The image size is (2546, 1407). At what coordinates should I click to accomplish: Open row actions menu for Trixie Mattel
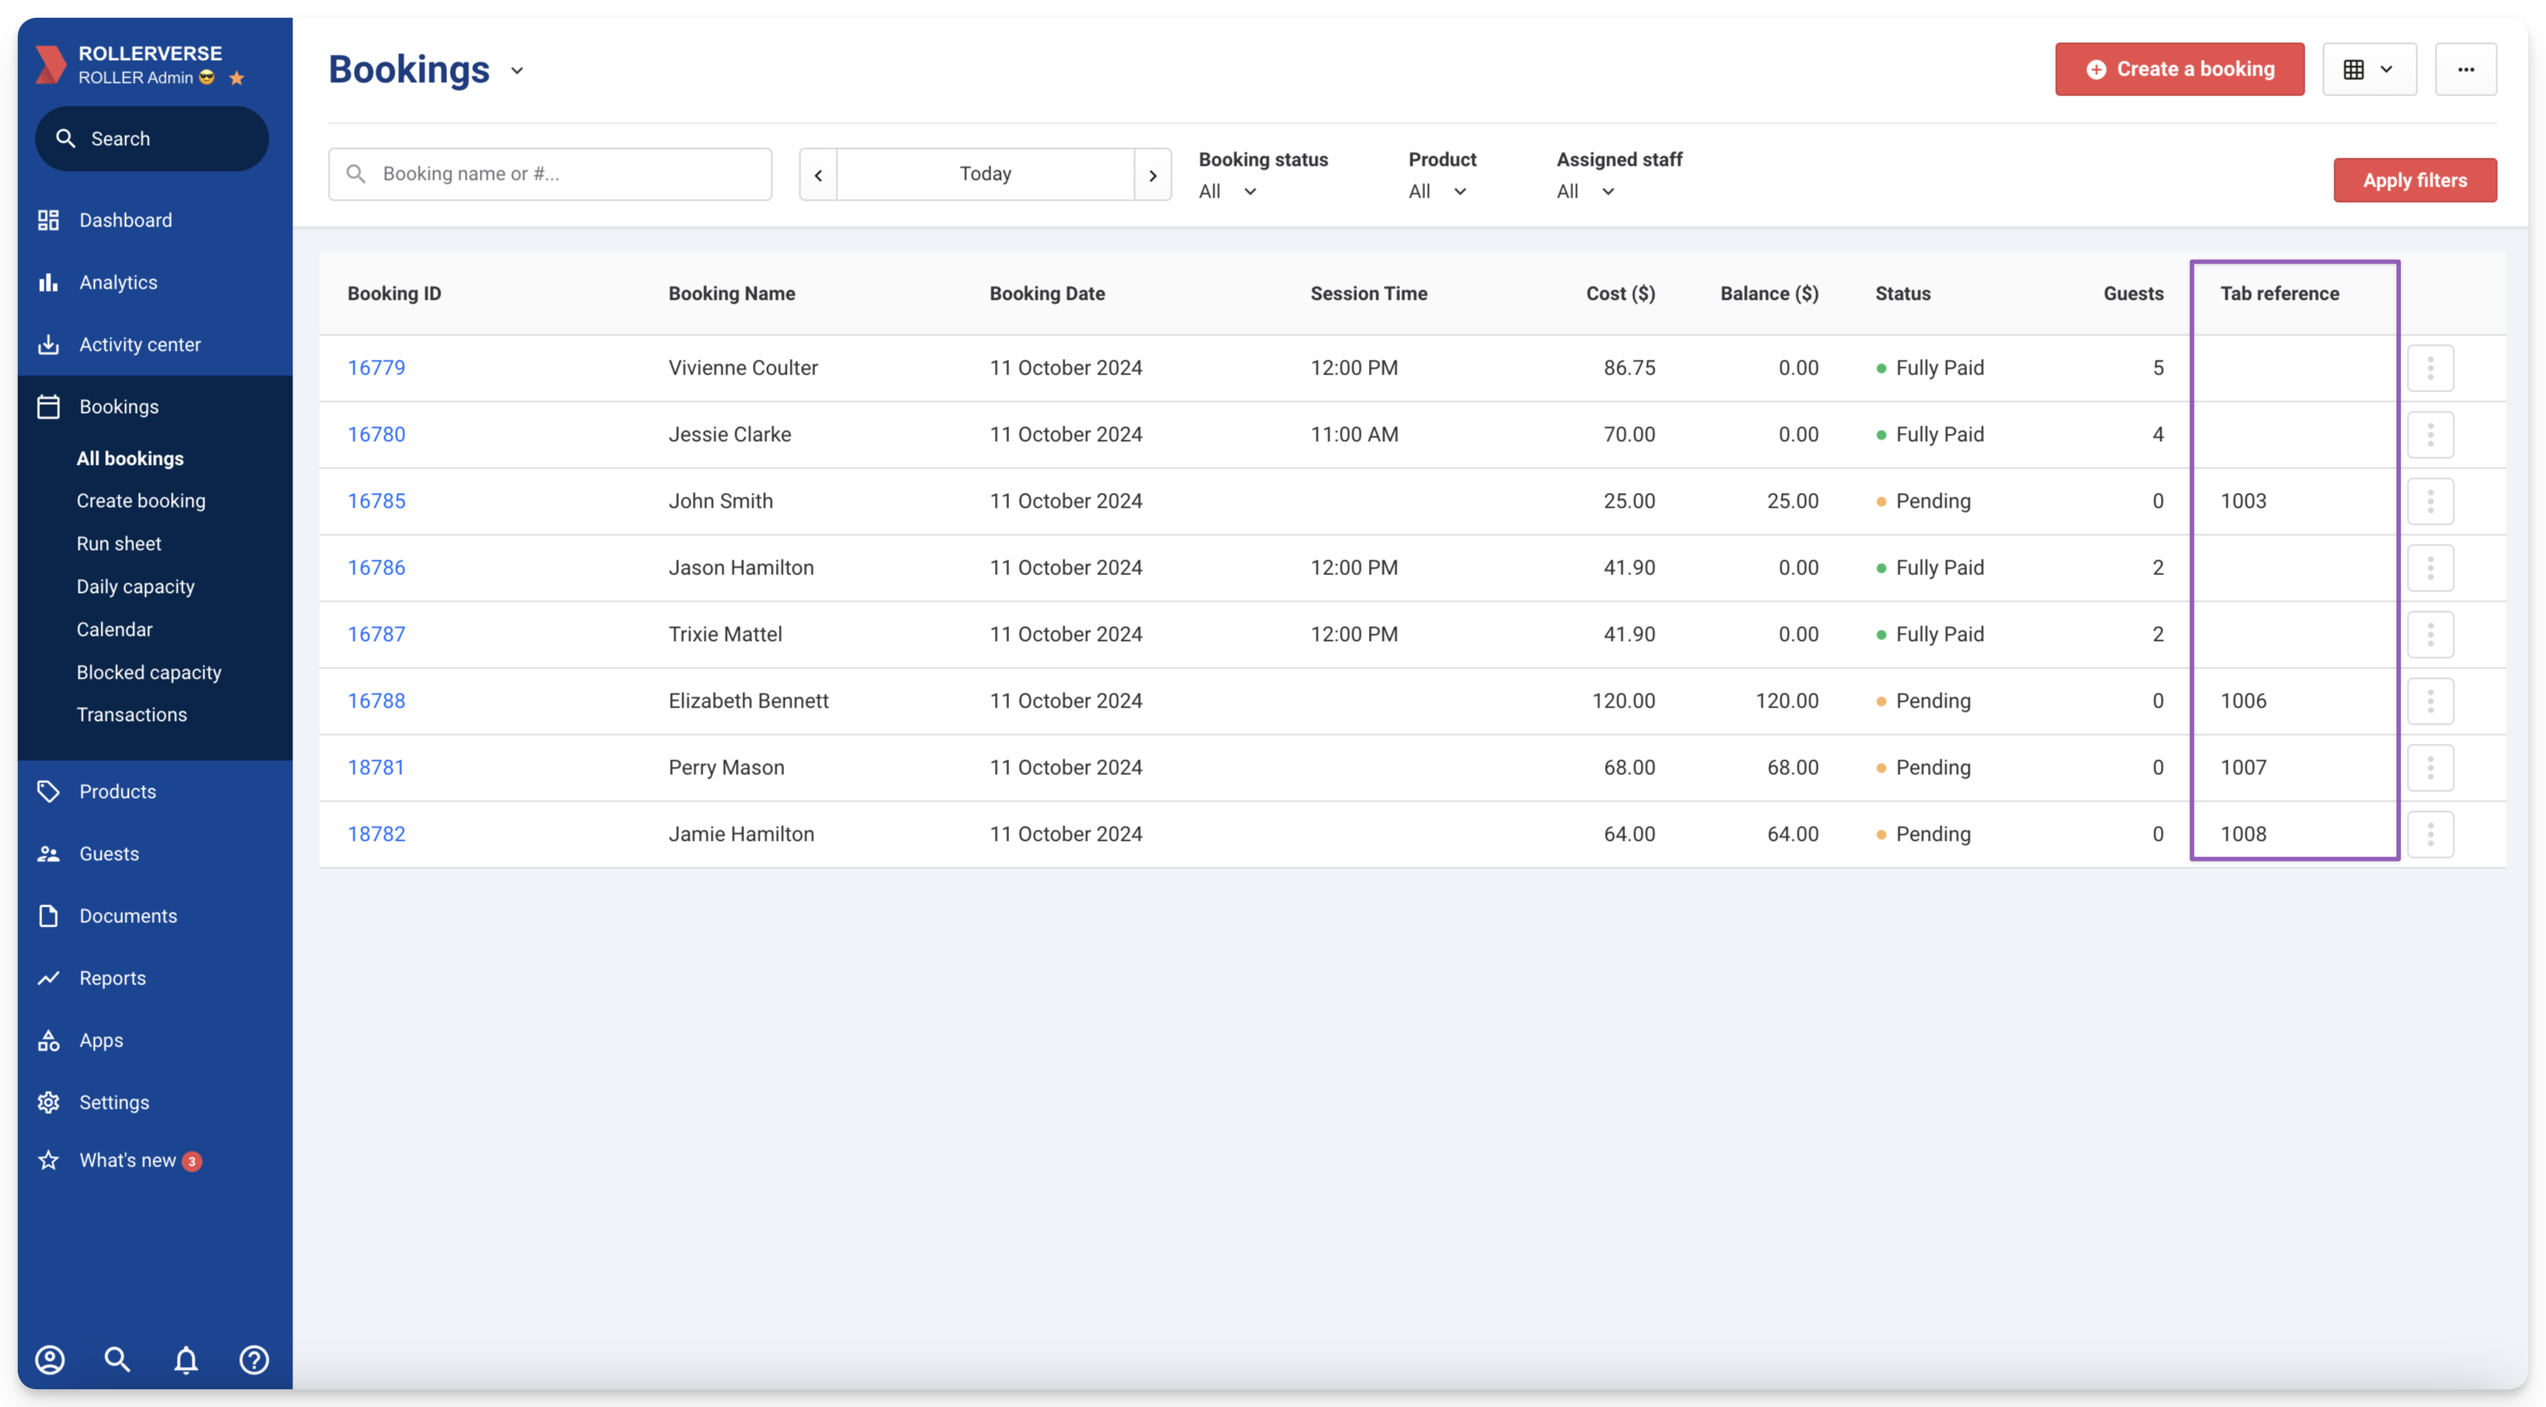coord(2431,634)
